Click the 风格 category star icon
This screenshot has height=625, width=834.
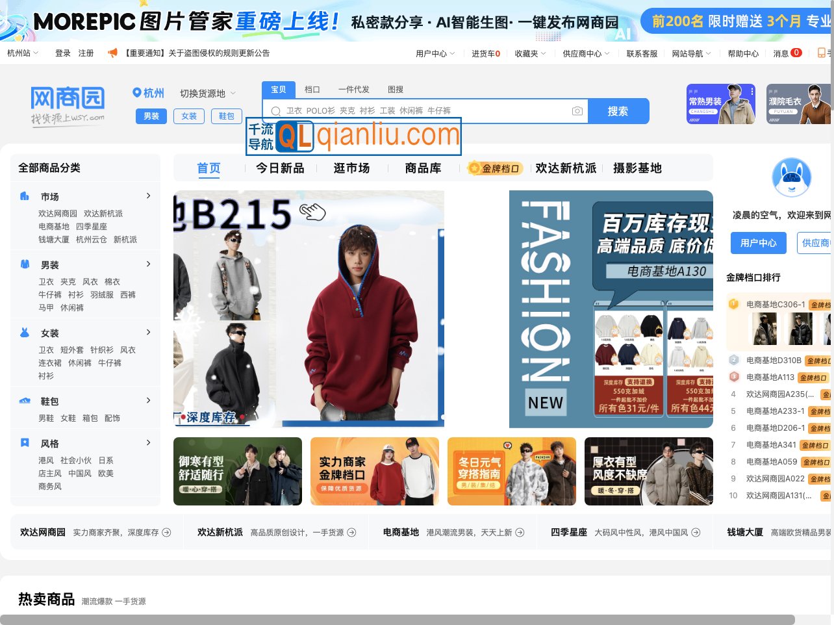pos(25,443)
